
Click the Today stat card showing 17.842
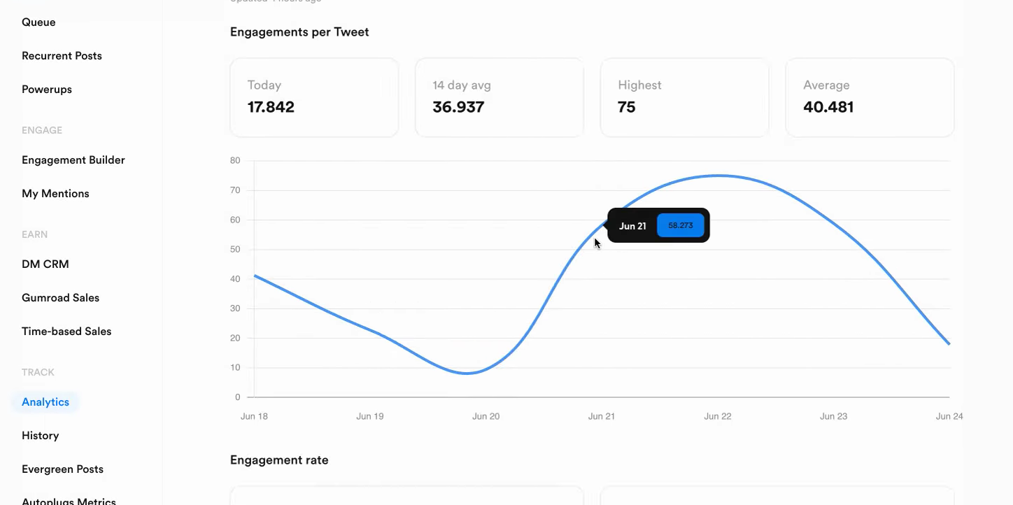coord(313,97)
